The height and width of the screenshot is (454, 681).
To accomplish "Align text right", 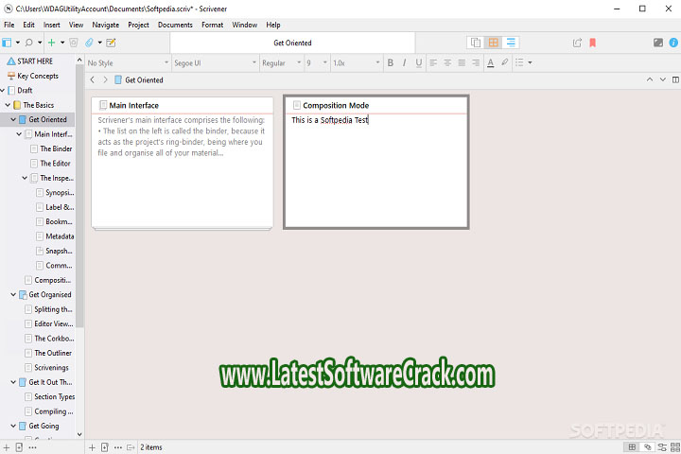I will coord(476,63).
